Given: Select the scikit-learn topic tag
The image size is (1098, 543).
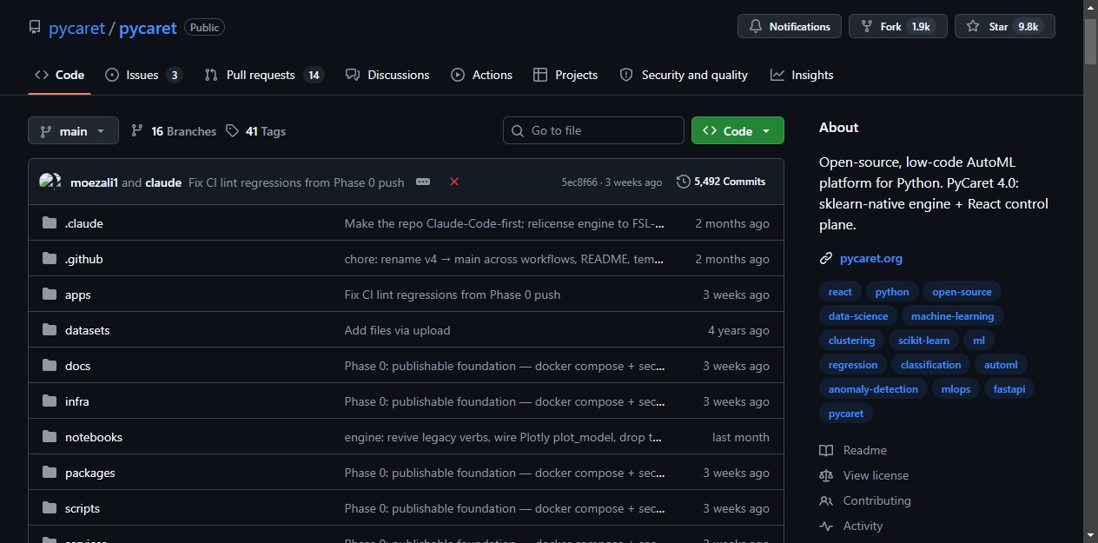Looking at the screenshot, I should pos(924,341).
